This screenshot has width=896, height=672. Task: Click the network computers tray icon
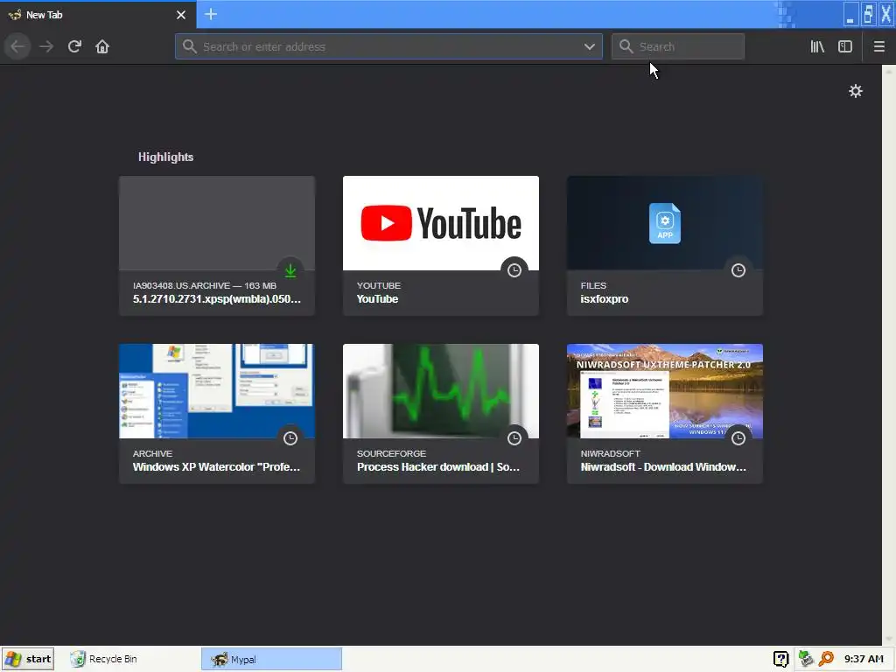(805, 659)
